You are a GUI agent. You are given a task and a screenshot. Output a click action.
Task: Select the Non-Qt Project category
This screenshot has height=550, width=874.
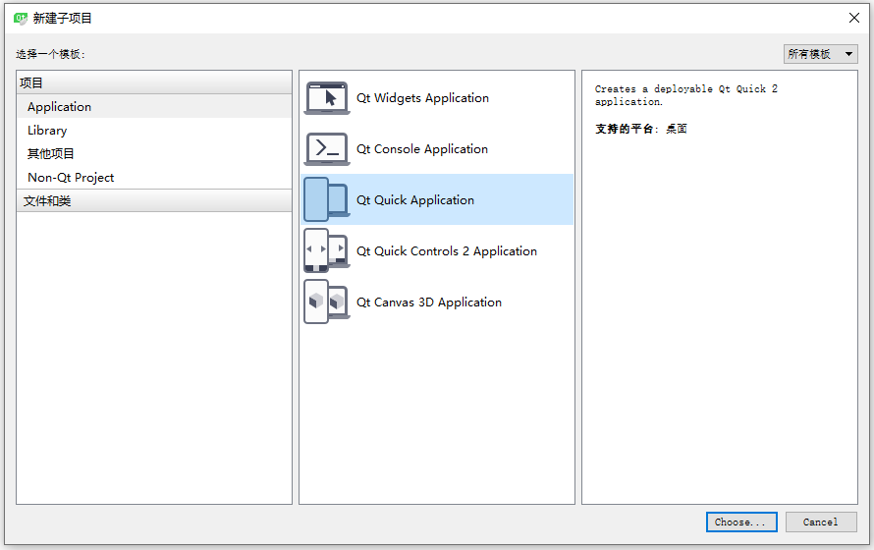154,177
